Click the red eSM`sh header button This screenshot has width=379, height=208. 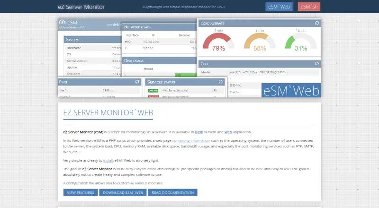(309, 7)
